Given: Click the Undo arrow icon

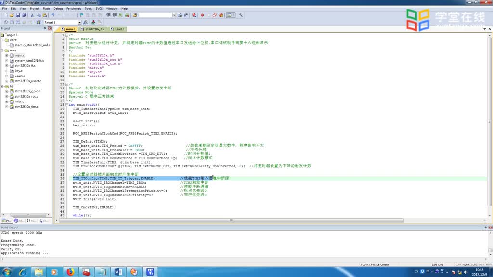Looking at the screenshot, I should coord(53,15).
